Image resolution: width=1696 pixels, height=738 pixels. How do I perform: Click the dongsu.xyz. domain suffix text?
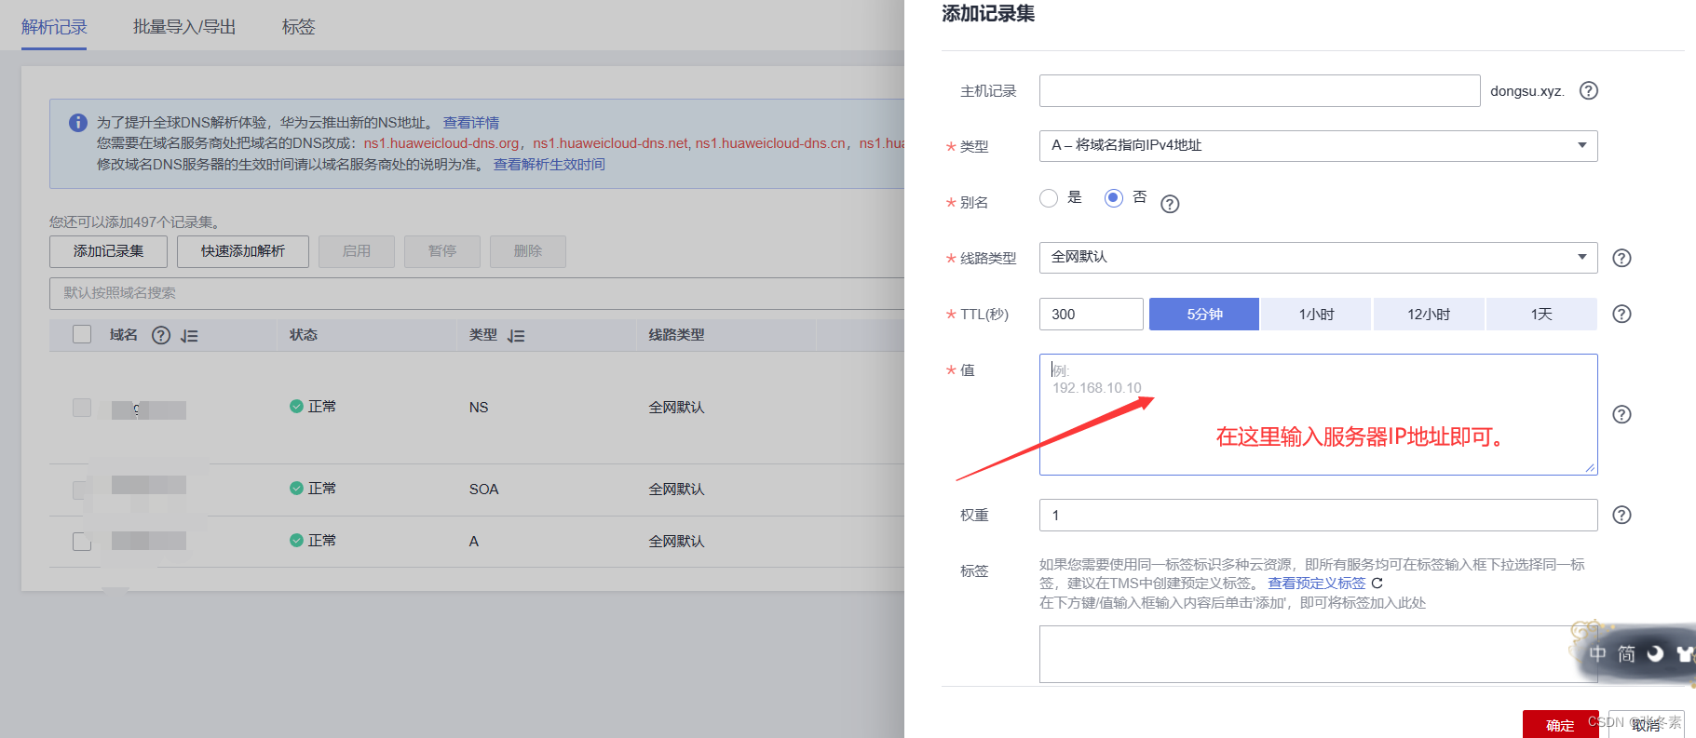pos(1526,91)
